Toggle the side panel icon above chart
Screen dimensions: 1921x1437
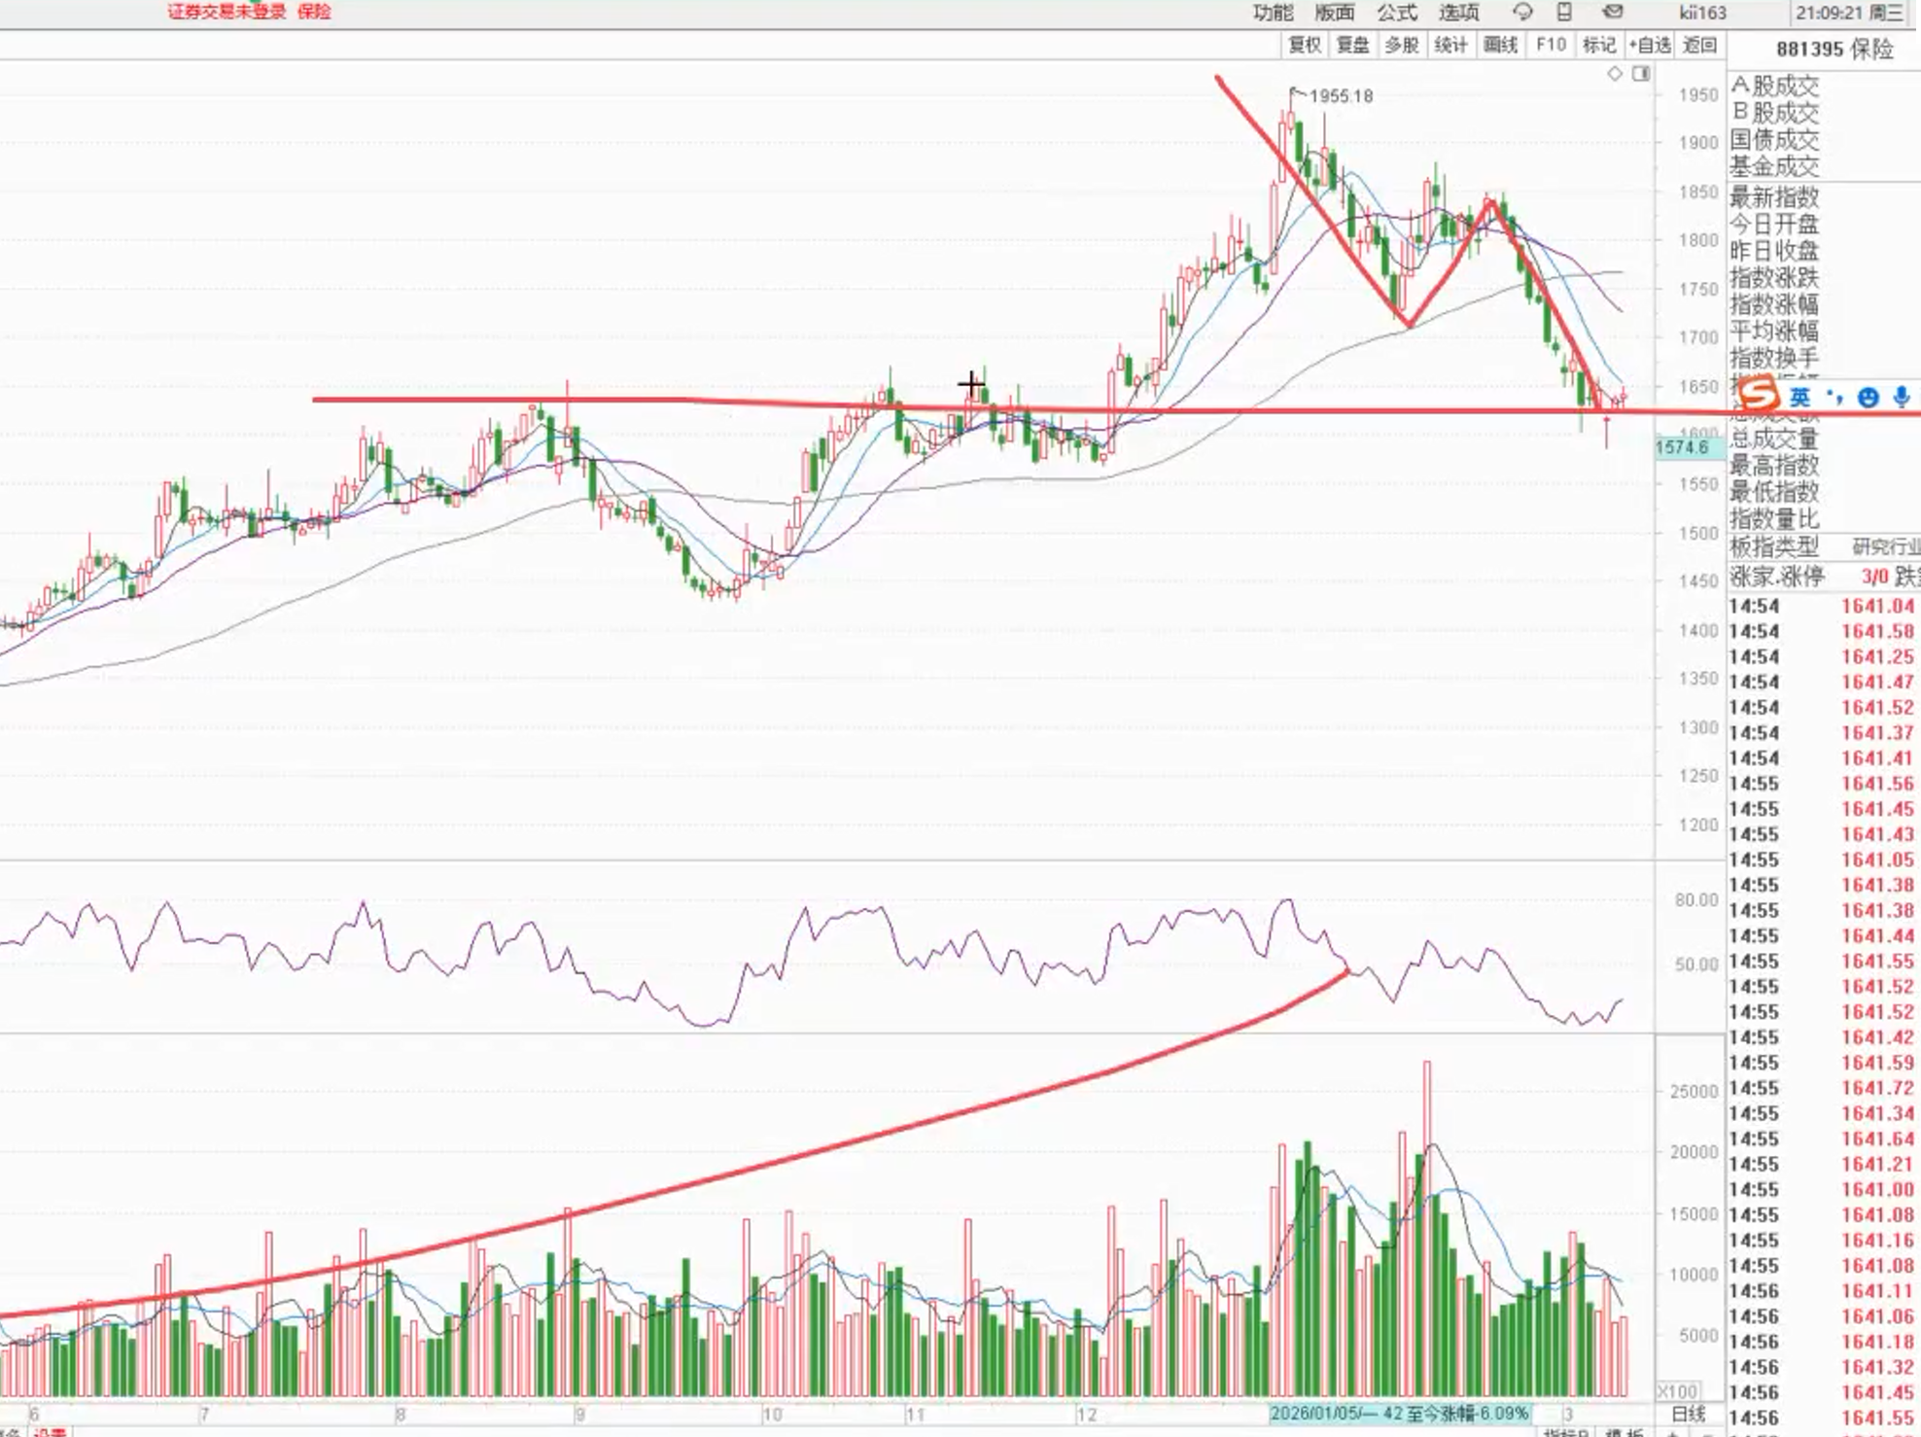pyautogui.click(x=1641, y=74)
